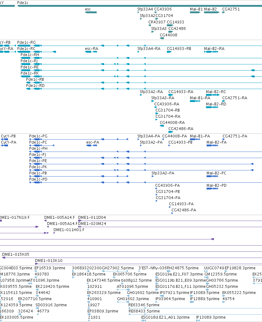262x322 pixels.
Task: Click the Sfp33A2 gene label
Action: 147,16
